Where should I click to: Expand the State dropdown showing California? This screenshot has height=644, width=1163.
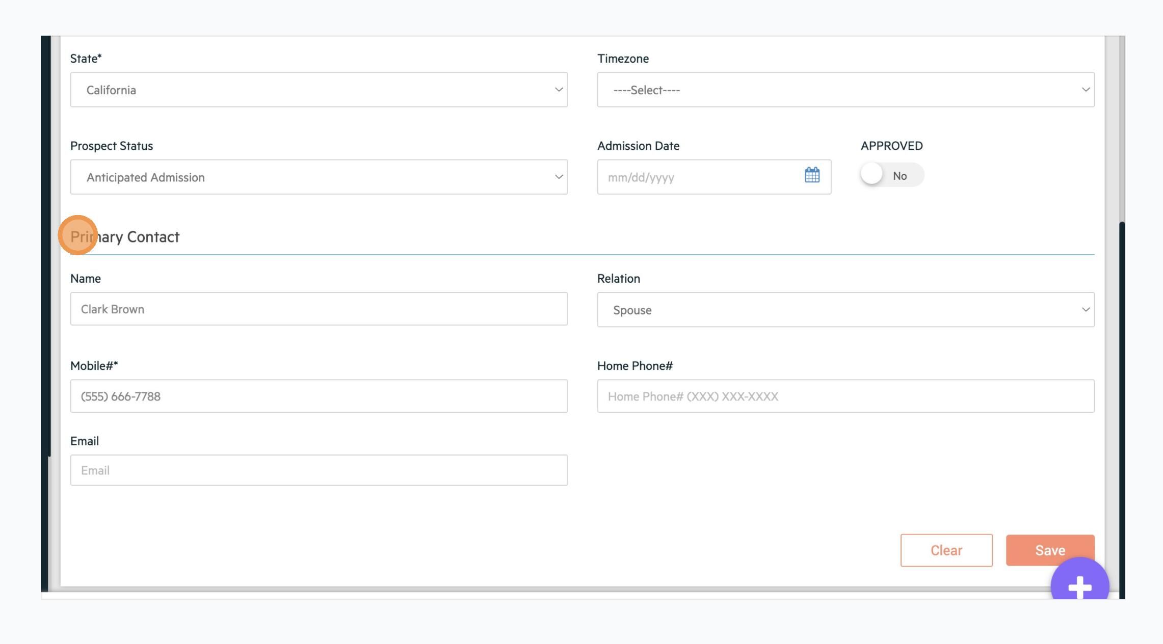pos(319,90)
